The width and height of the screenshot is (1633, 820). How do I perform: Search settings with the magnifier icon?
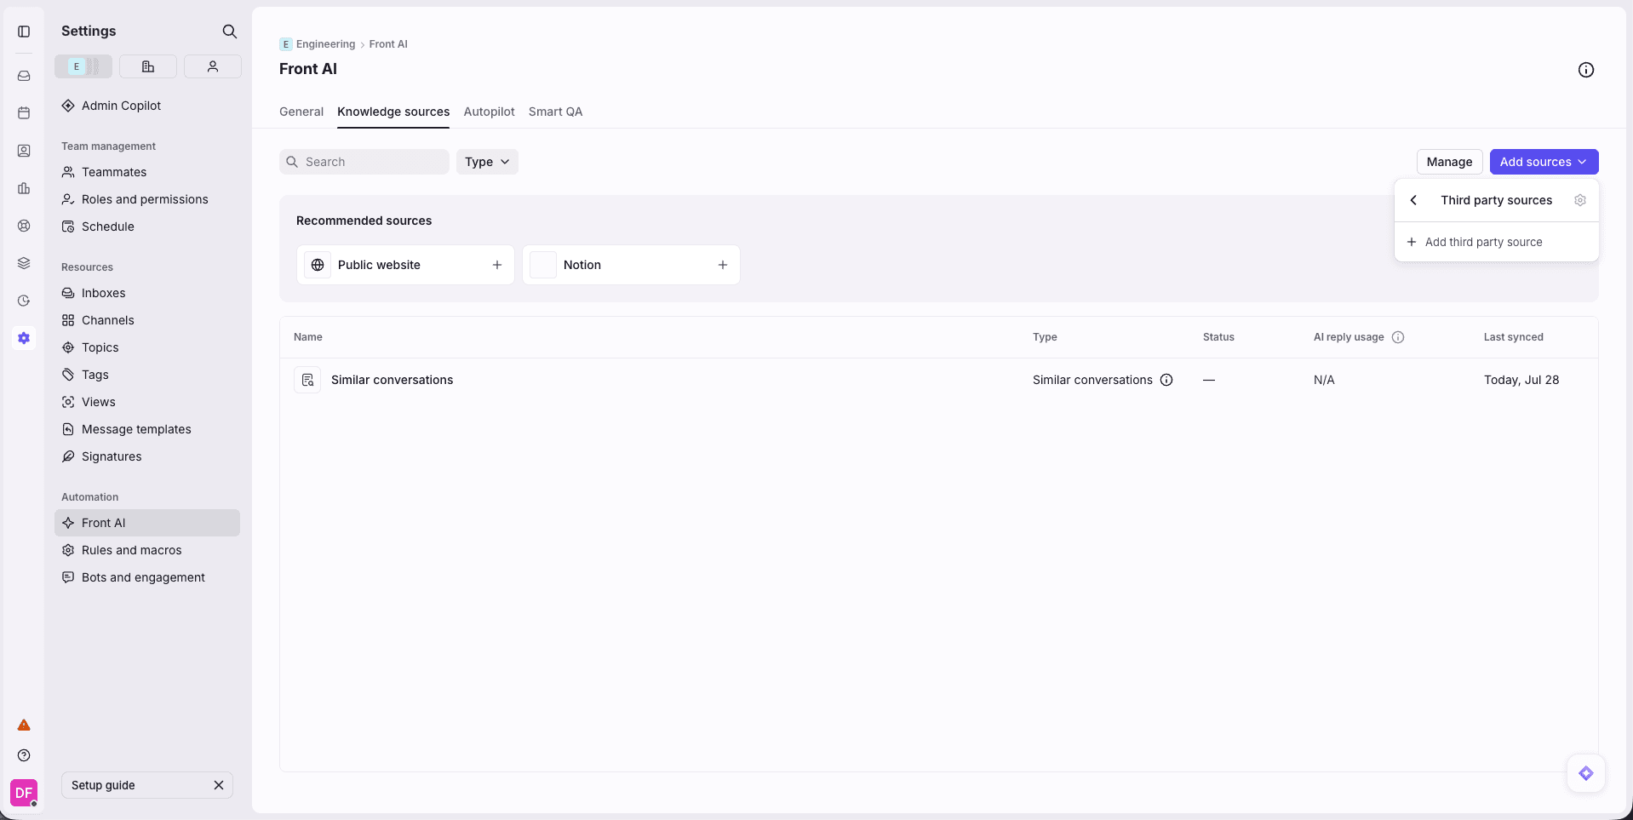(229, 32)
